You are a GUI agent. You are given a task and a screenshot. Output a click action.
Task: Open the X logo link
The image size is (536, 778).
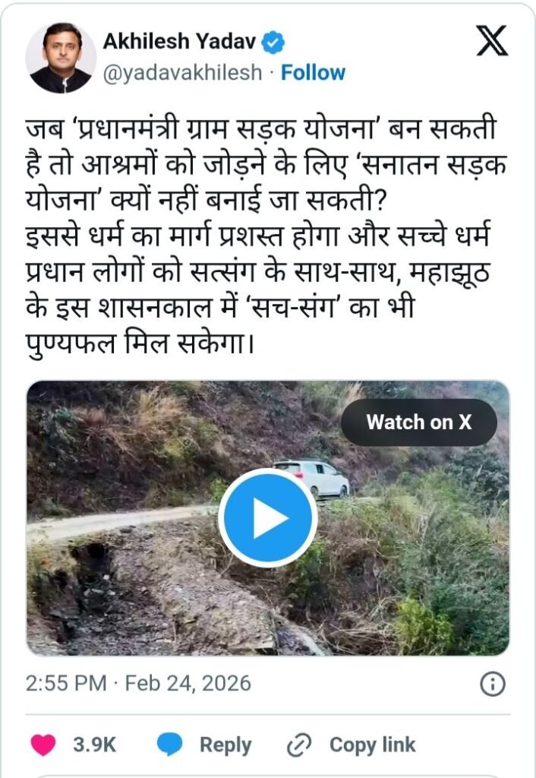click(x=492, y=41)
